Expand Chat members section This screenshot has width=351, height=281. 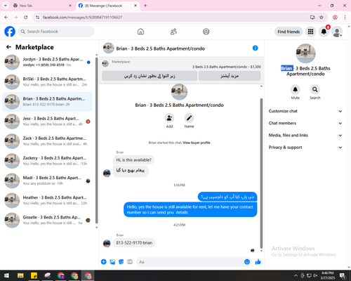click(x=305, y=123)
